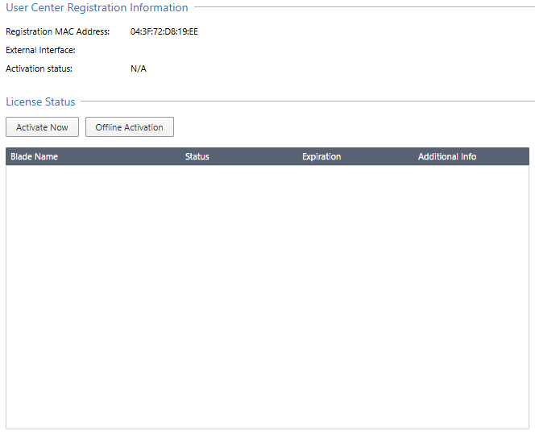Click the External Interface label
535x435 pixels.
(x=40, y=50)
